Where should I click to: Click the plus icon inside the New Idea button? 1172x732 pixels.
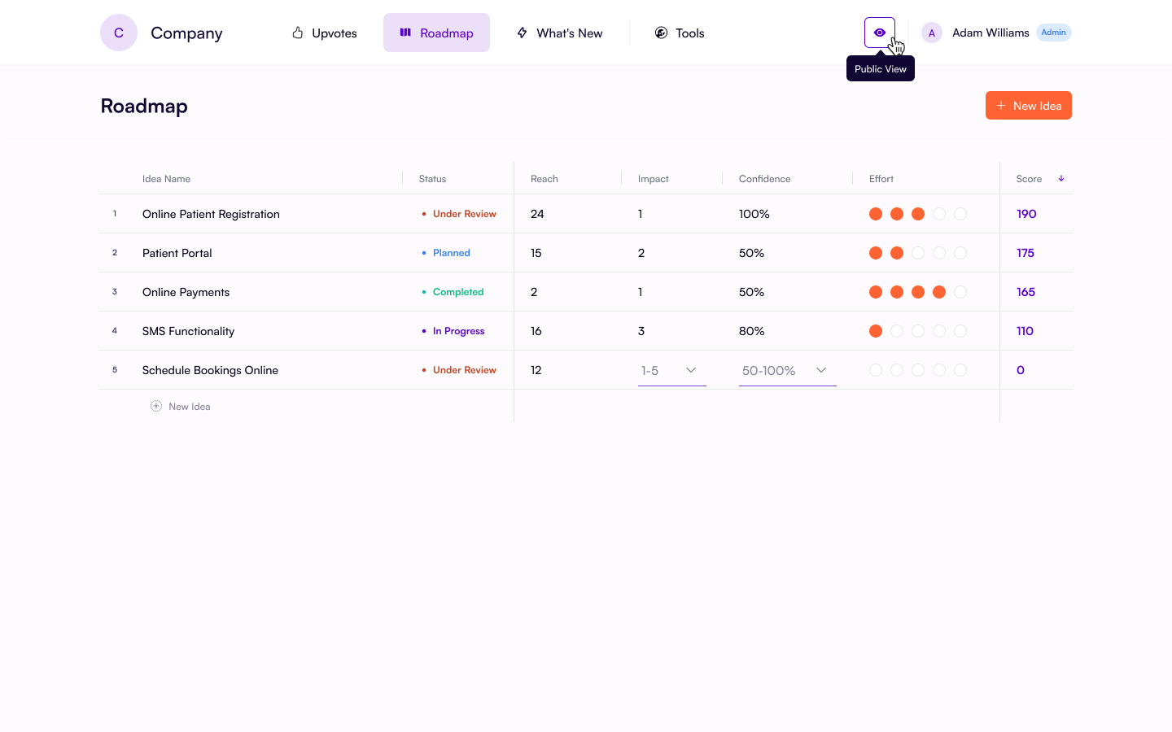pyautogui.click(x=1000, y=105)
